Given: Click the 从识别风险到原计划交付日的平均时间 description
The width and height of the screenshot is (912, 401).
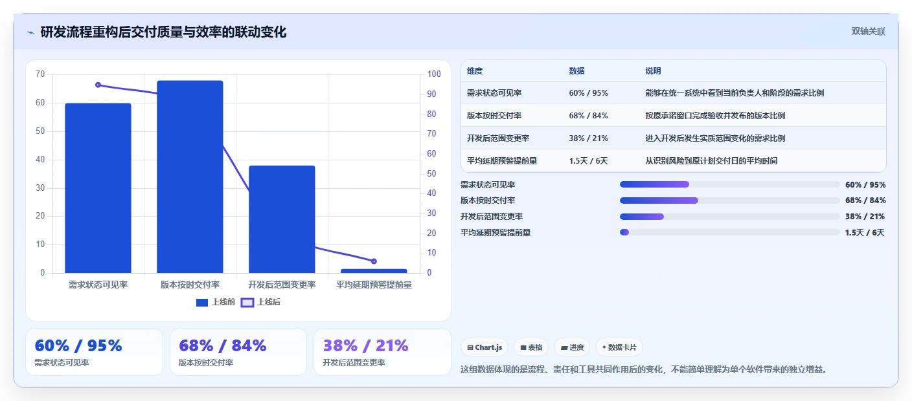Looking at the screenshot, I should (x=711, y=161).
